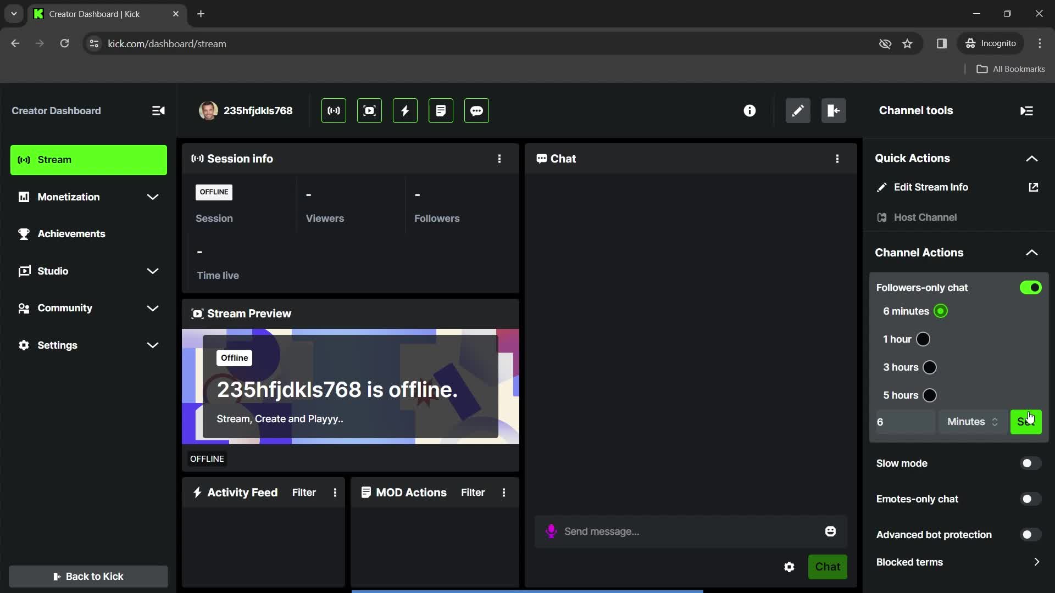
Task: Click the exit arrow button beside the pencil
Action: [x=834, y=111]
